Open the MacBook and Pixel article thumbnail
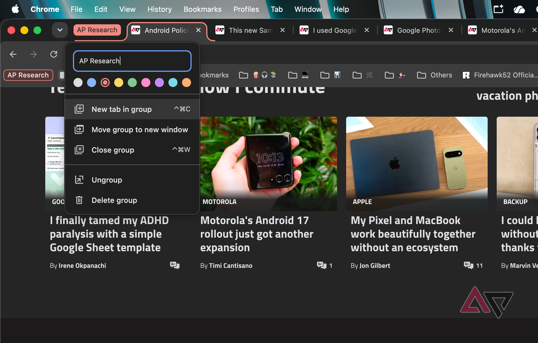This screenshot has width=538, height=343. click(x=417, y=164)
